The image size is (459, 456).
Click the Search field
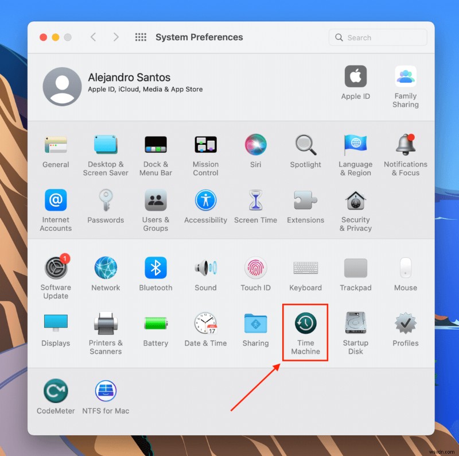pyautogui.click(x=378, y=37)
